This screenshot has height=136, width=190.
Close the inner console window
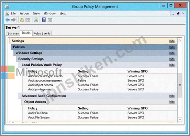(x=183, y=13)
